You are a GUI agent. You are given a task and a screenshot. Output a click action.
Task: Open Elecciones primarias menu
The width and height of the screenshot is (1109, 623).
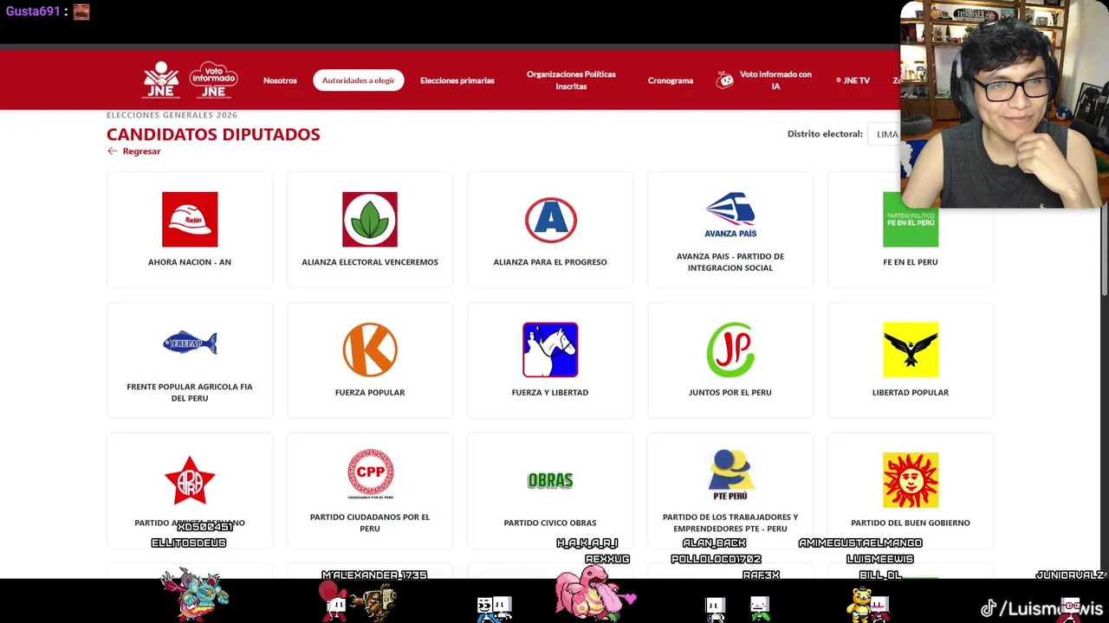tap(457, 80)
